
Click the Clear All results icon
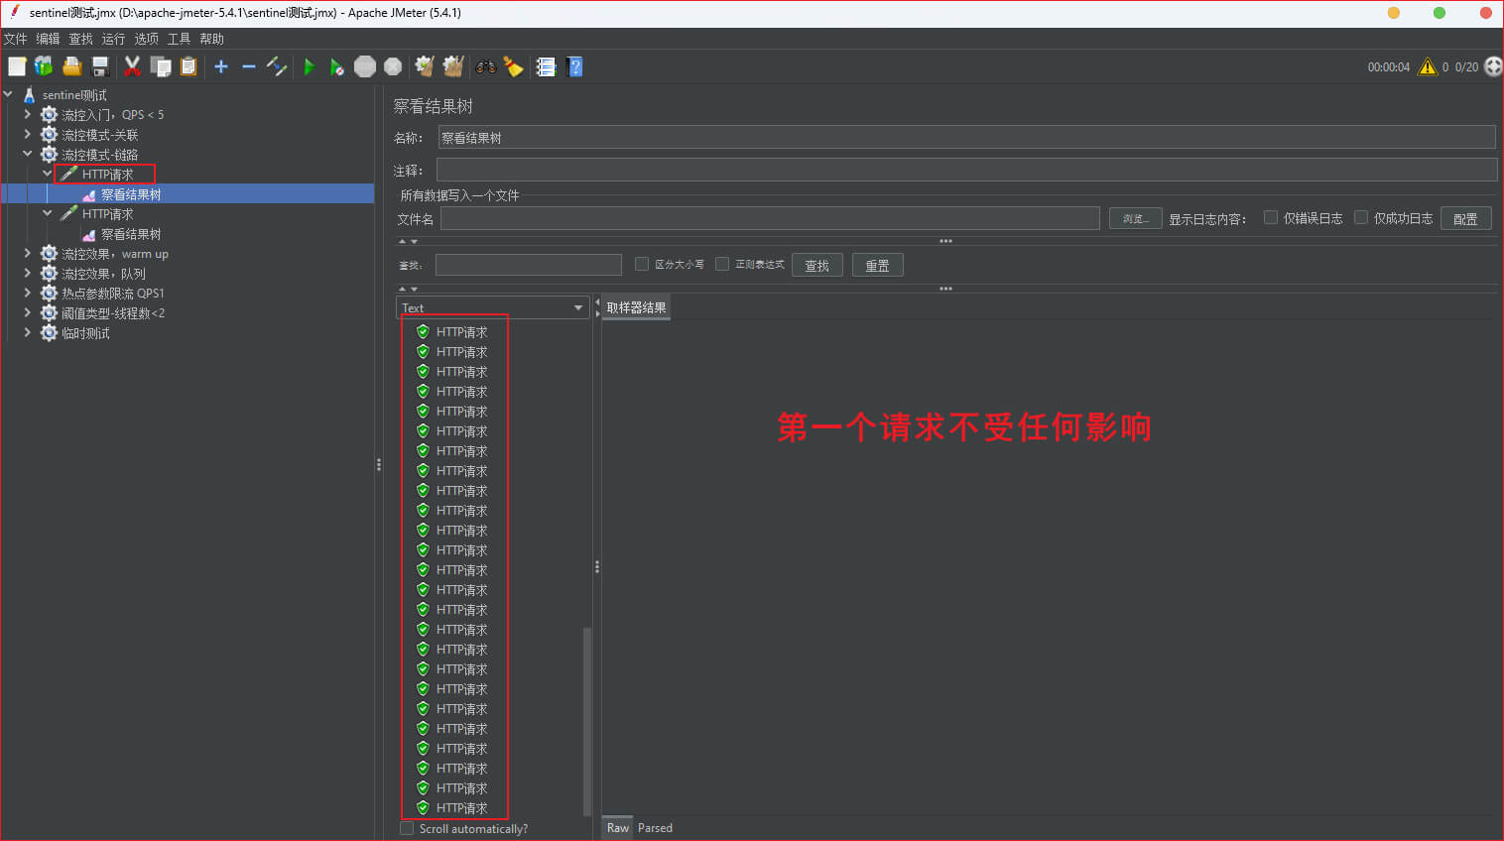tap(453, 66)
